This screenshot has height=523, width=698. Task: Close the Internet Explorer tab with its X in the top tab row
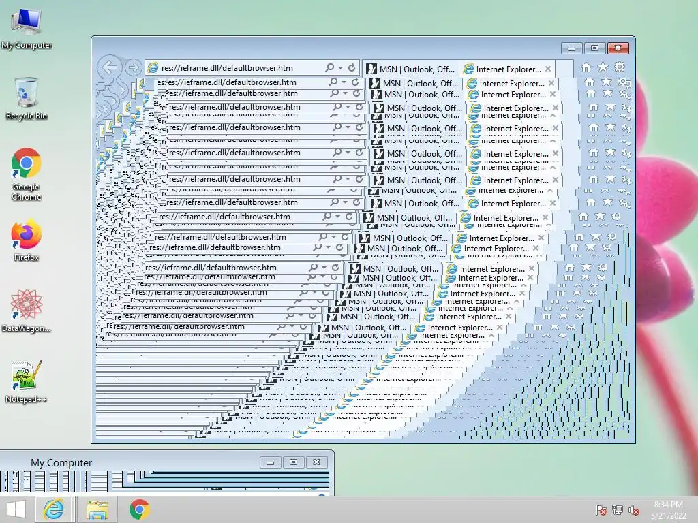pos(548,69)
